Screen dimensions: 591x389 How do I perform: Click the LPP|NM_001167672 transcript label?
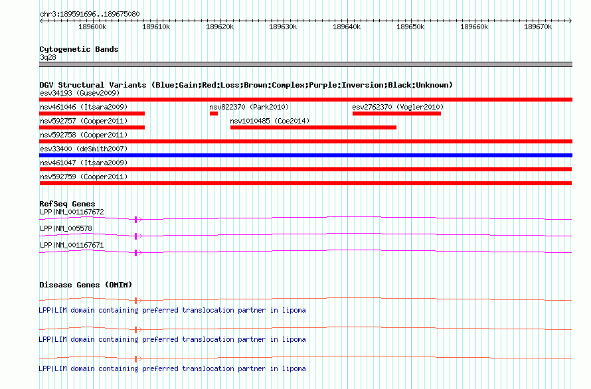[x=72, y=212]
